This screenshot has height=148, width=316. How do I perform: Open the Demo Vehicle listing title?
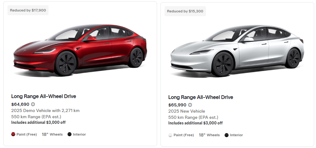tap(44, 96)
